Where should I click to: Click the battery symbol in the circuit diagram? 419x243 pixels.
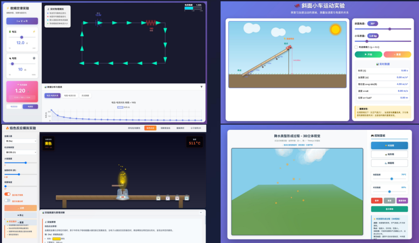pos(98,23)
